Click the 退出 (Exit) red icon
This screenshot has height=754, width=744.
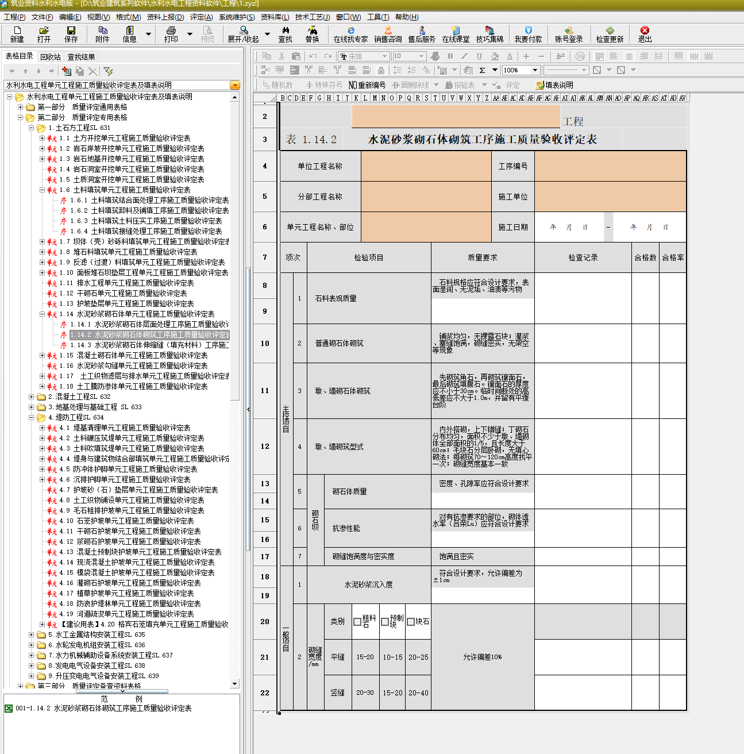click(645, 34)
